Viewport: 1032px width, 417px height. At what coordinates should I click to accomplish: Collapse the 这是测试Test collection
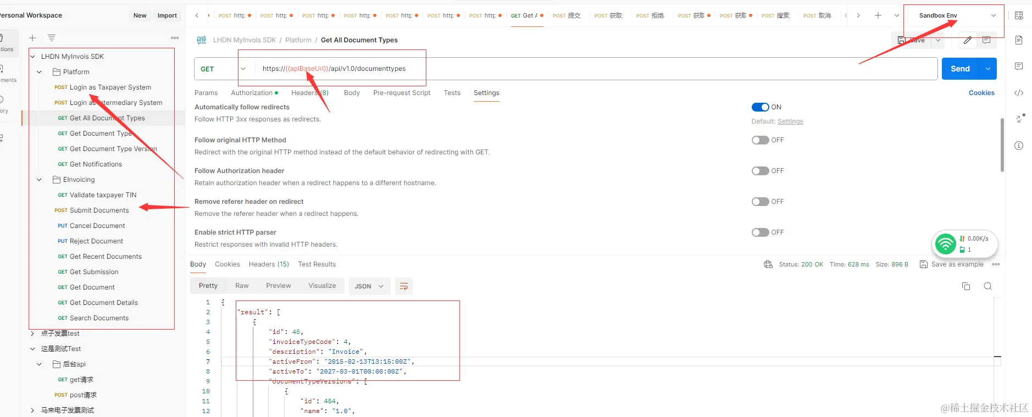tap(32, 349)
